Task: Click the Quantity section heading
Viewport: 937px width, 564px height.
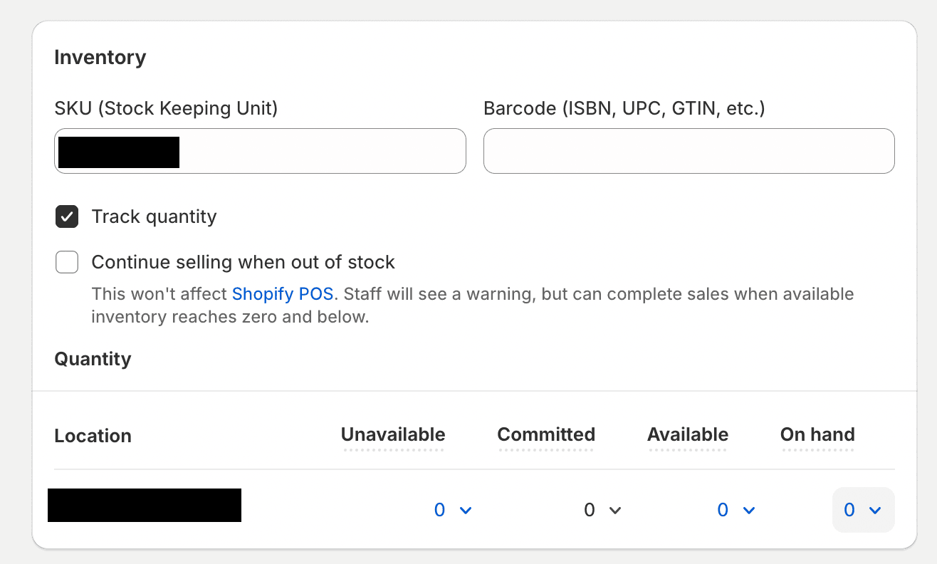Action: [93, 359]
